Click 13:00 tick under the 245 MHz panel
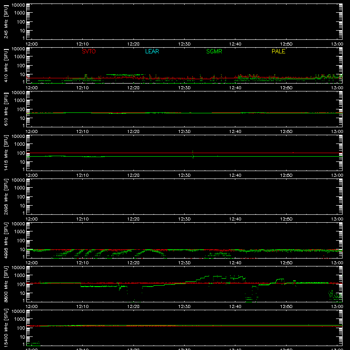Viewport: 350px width, 350px height. pyautogui.click(x=337, y=44)
